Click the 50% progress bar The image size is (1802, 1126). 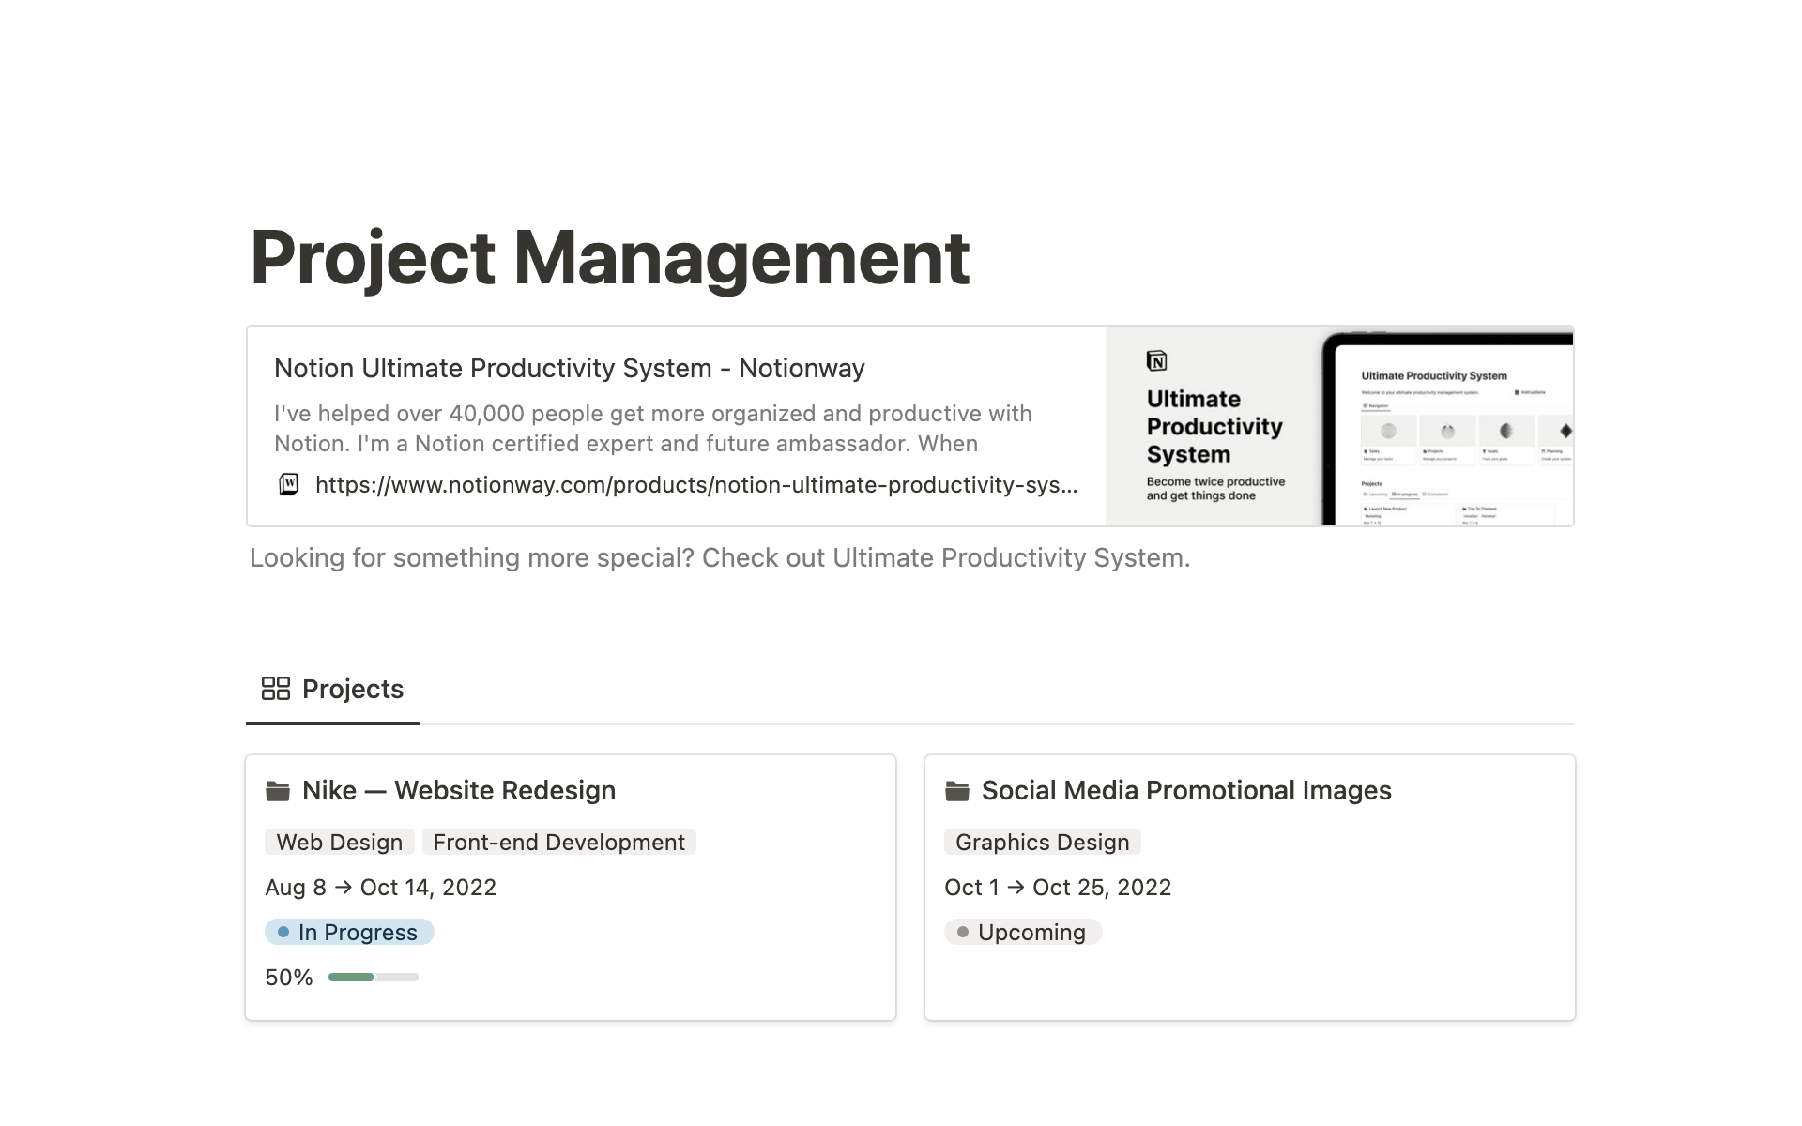(x=373, y=977)
